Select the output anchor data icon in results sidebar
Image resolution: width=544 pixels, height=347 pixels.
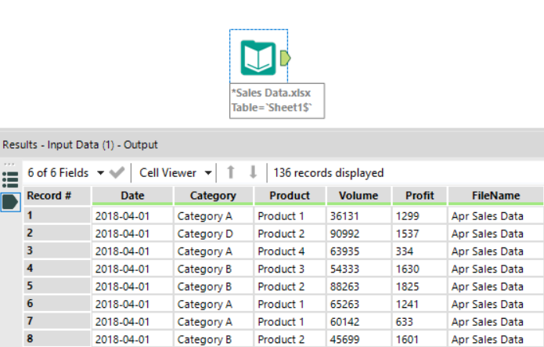10,202
